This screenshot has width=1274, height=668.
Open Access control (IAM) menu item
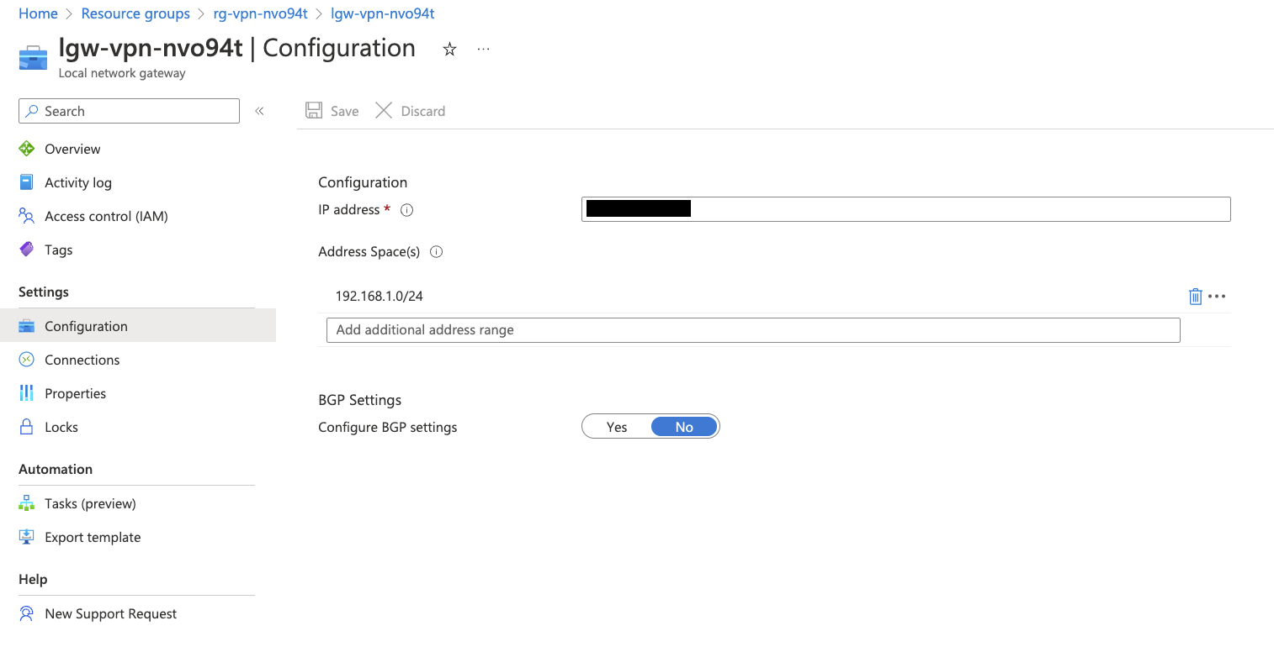pyautogui.click(x=106, y=216)
